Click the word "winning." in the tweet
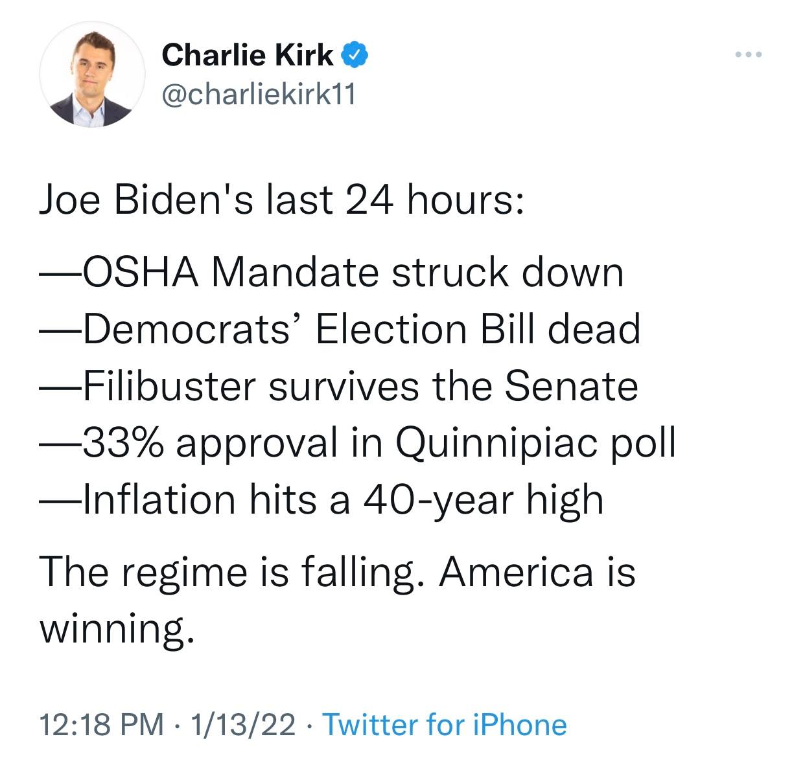This screenshot has width=805, height=763. tap(117, 628)
